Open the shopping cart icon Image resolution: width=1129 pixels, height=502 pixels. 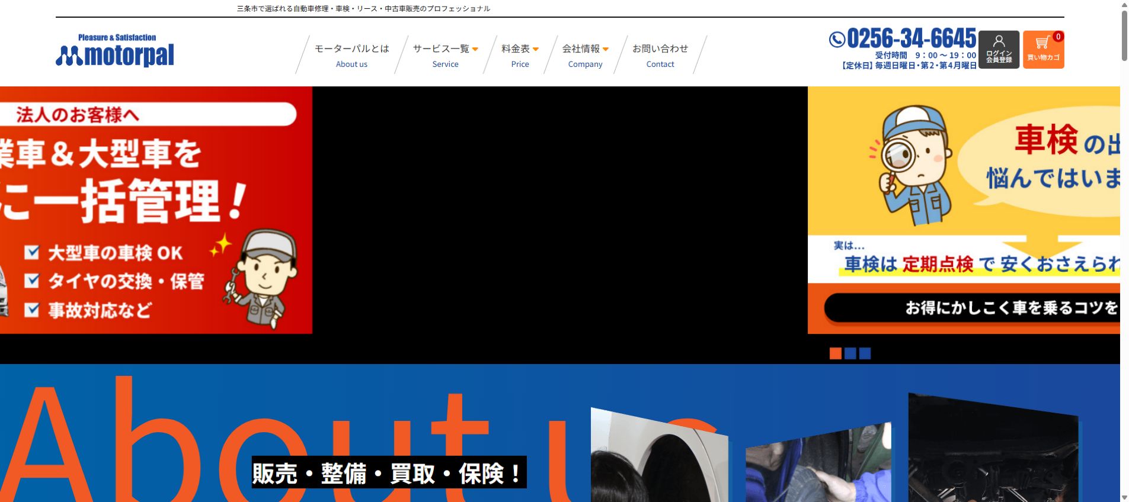(x=1043, y=49)
